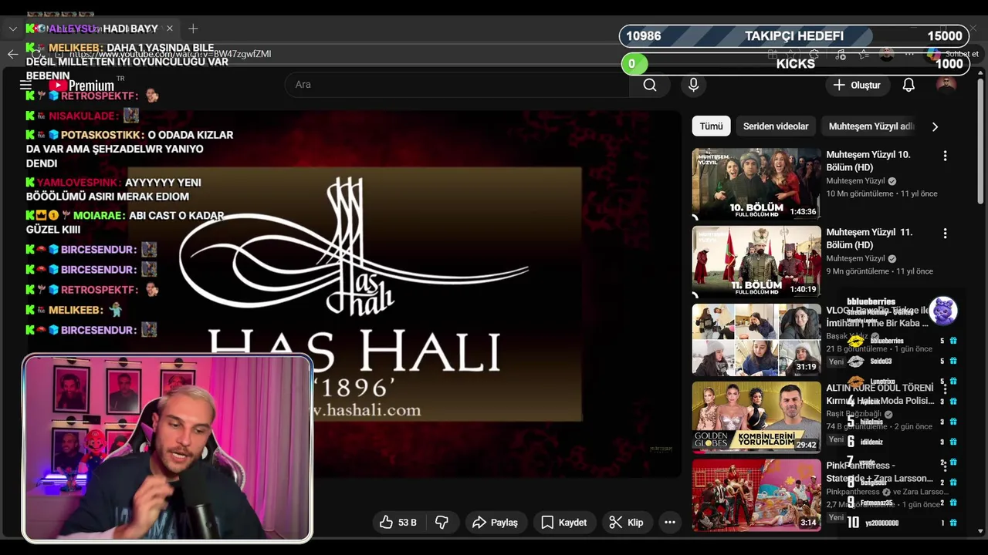The height and width of the screenshot is (555, 988).
Task: Open 'ALTIN KÜRE ÖDÜL TÖRENİ' video title
Action: point(880,394)
